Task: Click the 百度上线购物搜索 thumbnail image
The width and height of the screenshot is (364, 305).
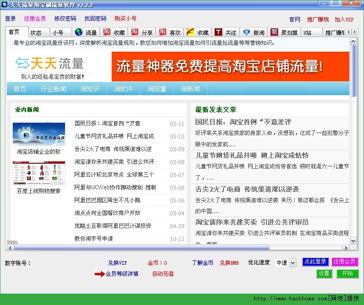Action: tap(39, 173)
